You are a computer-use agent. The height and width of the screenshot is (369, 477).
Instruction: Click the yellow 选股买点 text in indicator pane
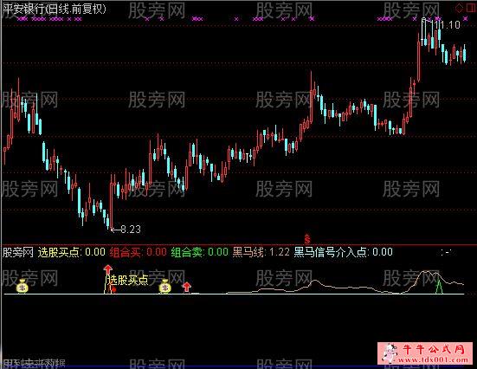[x=129, y=280]
